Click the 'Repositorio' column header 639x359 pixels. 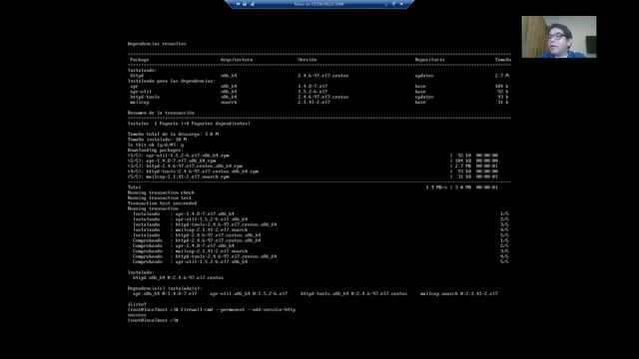(429, 60)
